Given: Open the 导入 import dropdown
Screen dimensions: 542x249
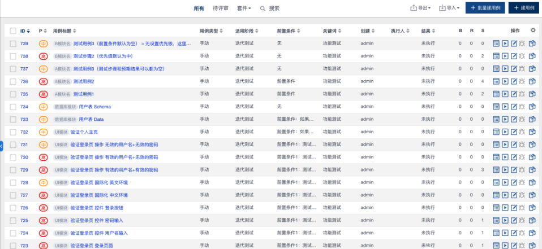Looking at the screenshot, I should click(449, 8).
